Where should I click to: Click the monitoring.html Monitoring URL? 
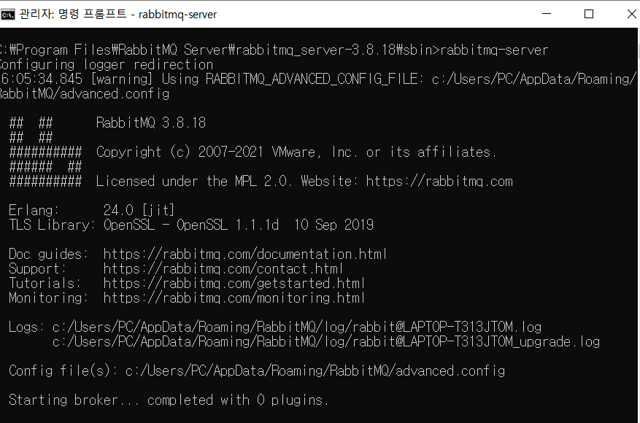pos(234,298)
